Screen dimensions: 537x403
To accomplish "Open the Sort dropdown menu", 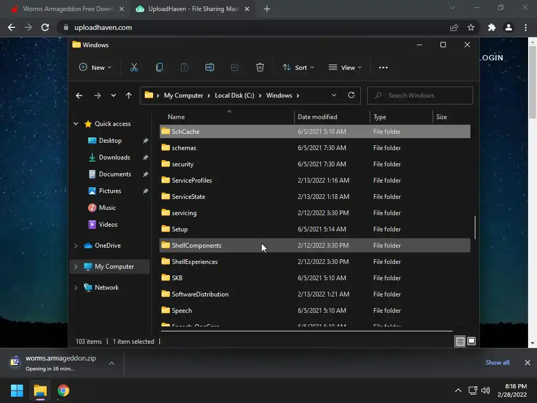I will coord(298,68).
